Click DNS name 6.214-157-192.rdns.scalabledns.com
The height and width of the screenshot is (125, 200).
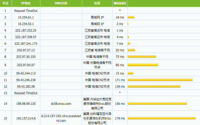tap(61, 118)
